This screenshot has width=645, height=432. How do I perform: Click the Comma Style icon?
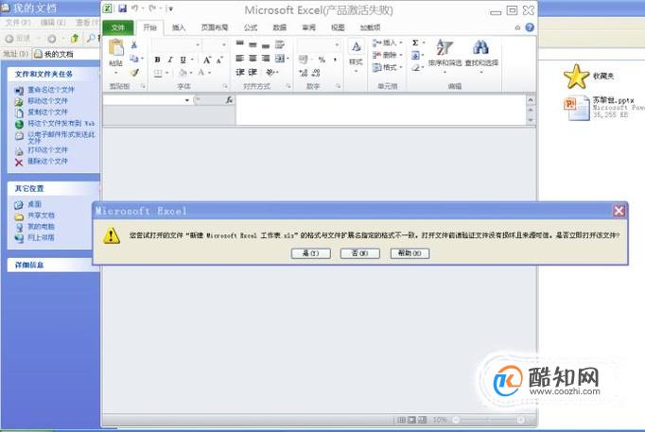335,60
